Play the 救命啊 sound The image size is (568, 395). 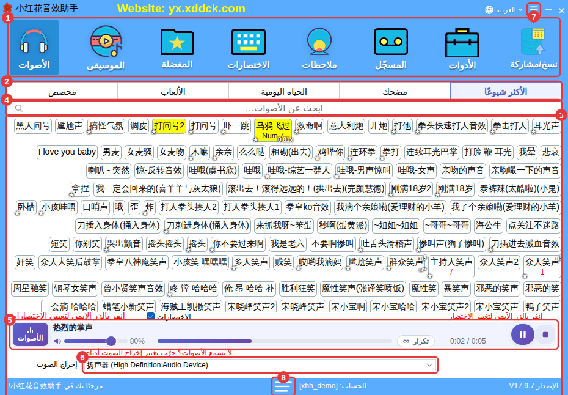tap(310, 126)
